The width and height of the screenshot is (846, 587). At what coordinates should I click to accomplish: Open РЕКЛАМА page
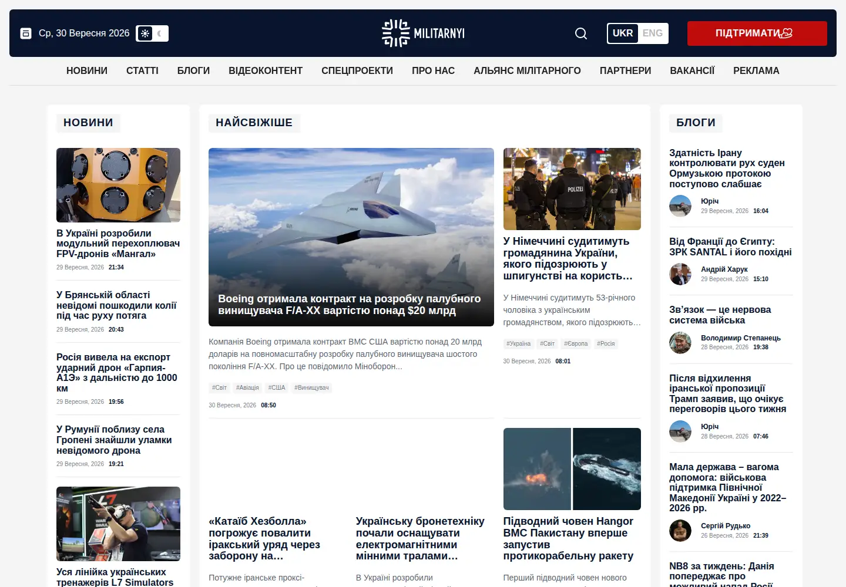(756, 70)
